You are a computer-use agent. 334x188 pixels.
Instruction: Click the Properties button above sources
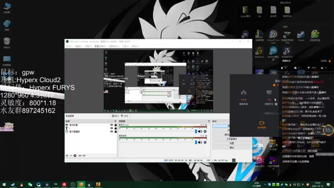coord(116,116)
